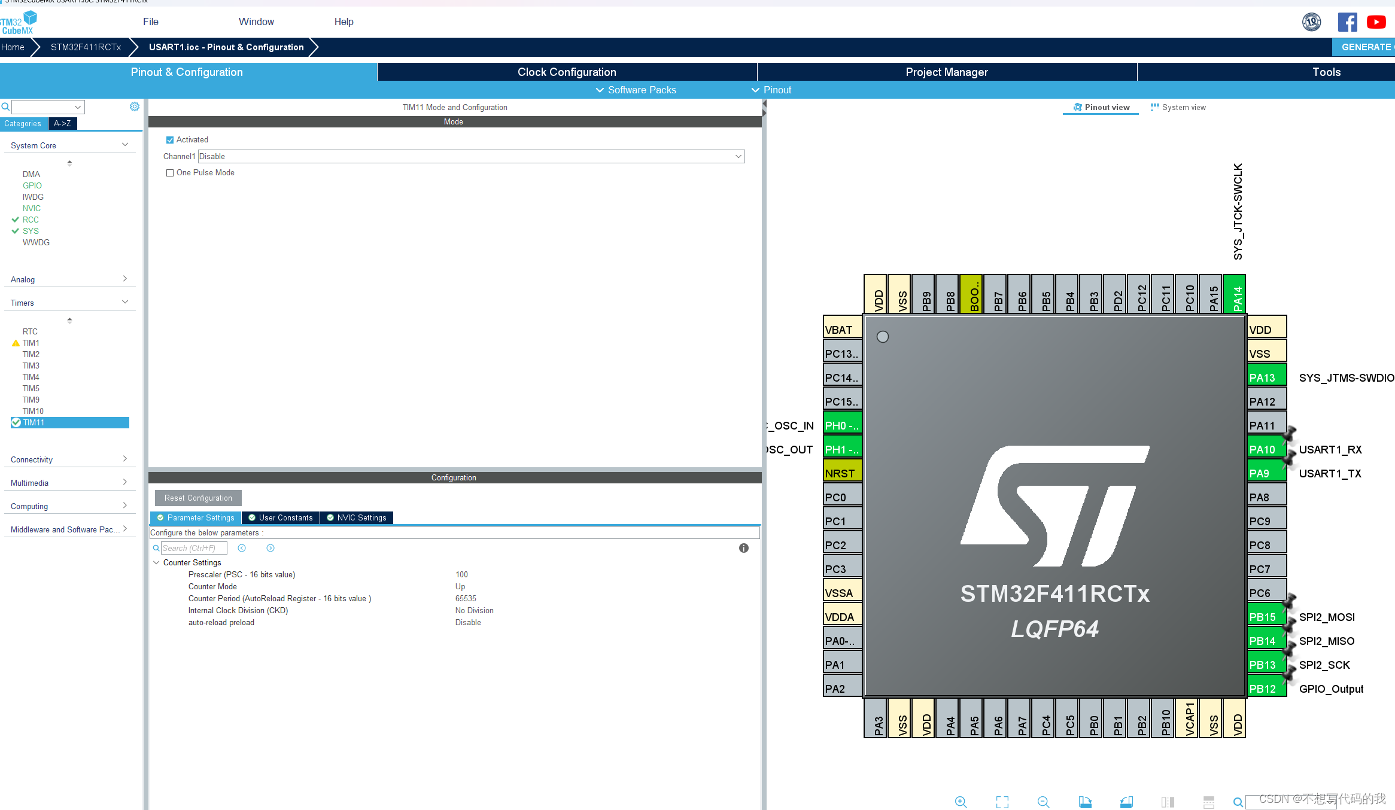The height and width of the screenshot is (810, 1395).
Task: Switch to the Tools tab
Action: coord(1326,72)
